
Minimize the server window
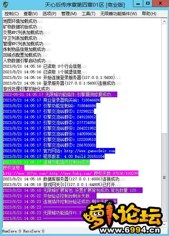tap(138, 4)
